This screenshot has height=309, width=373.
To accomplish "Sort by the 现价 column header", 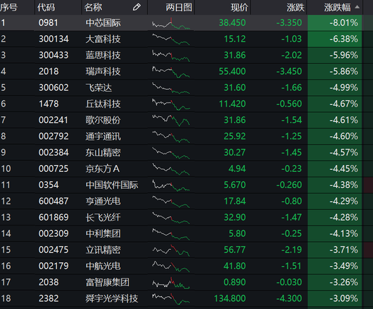I will pos(239,7).
